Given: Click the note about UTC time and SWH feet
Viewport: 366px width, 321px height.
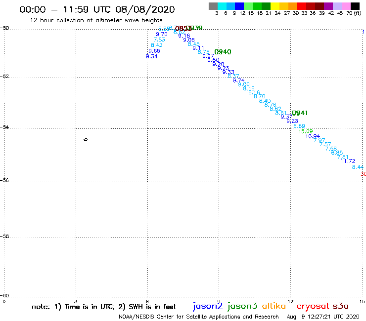Looking at the screenshot, I should pos(104,307).
